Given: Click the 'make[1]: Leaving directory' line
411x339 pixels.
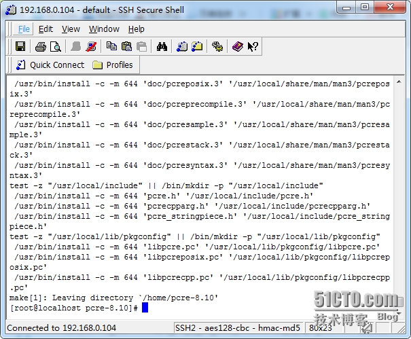Looking at the screenshot, I should coord(113,298).
